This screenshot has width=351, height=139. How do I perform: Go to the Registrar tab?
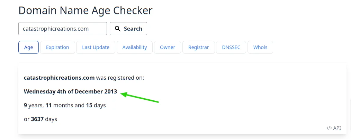click(198, 47)
